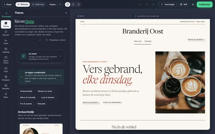The width and height of the screenshot is (215, 134).
Task: Open the Thema sidebar tool
Action: (x=6, y=24)
